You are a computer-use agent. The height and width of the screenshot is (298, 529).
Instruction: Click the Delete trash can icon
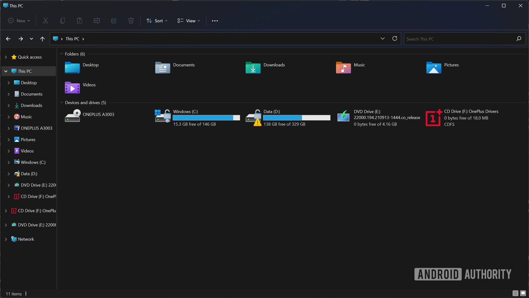pyautogui.click(x=131, y=21)
